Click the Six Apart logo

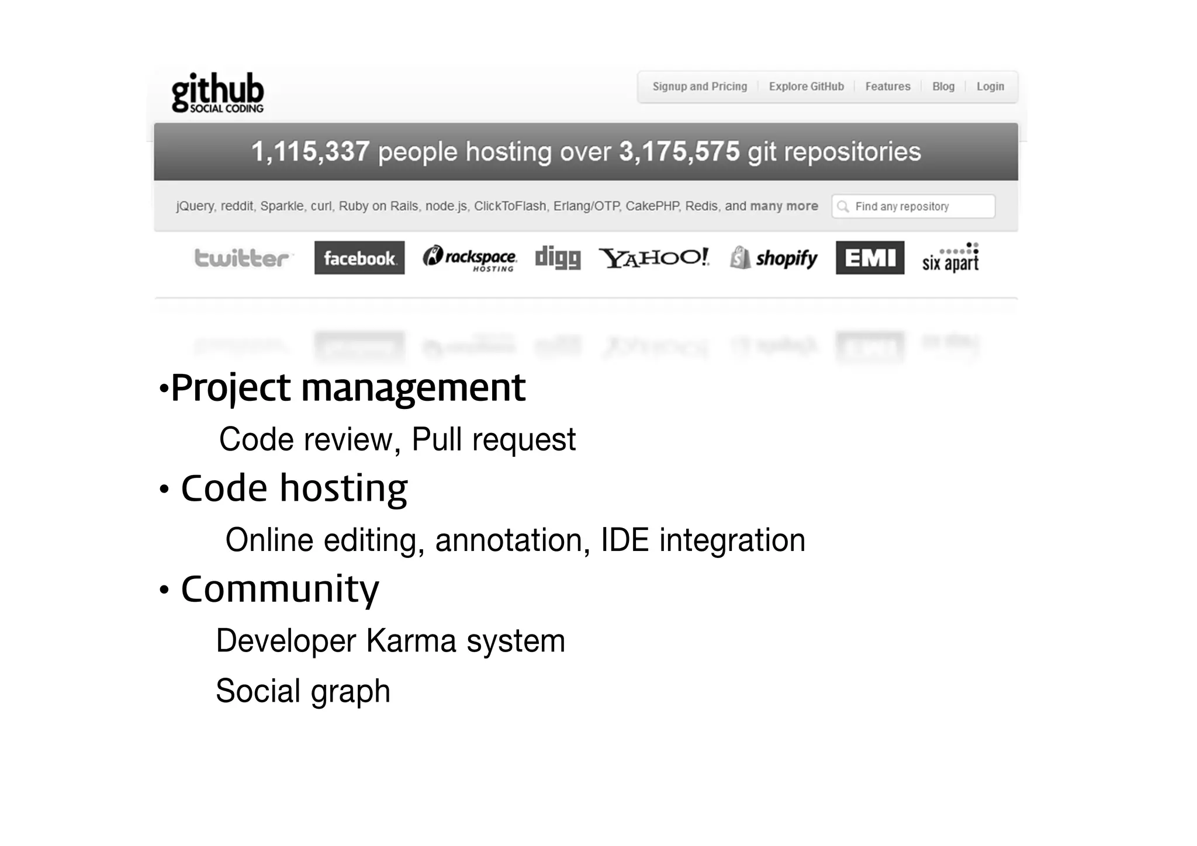pos(950,258)
